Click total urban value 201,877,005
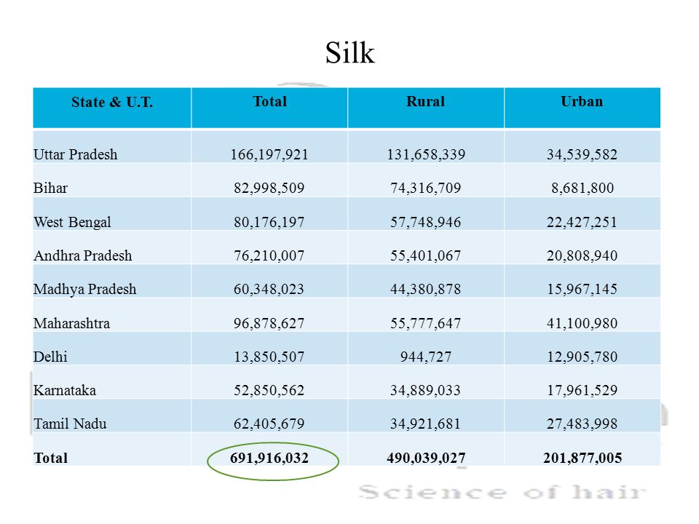699x524 pixels. click(582, 458)
